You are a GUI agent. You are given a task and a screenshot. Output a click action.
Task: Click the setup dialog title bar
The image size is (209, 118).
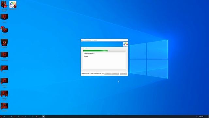[x=104, y=40]
